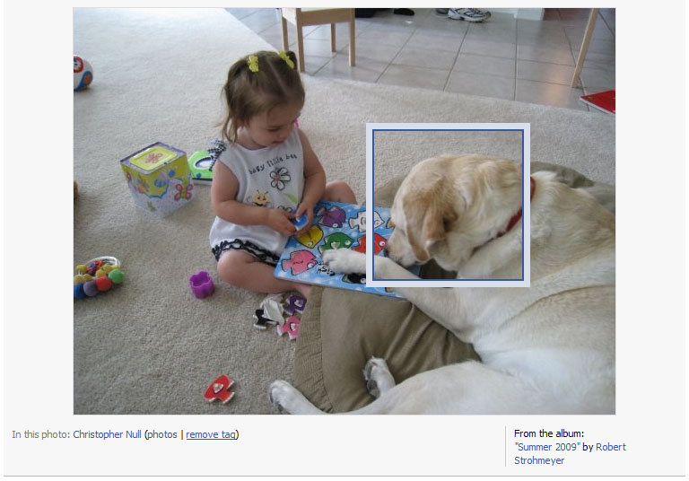Click the red puzzle piece lying on the carpet
Screen dimensions: 689x481
click(x=219, y=389)
